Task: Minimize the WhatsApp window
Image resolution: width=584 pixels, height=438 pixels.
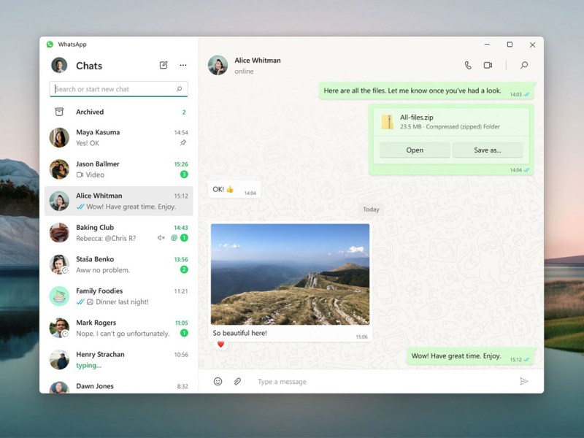Action: pos(487,45)
